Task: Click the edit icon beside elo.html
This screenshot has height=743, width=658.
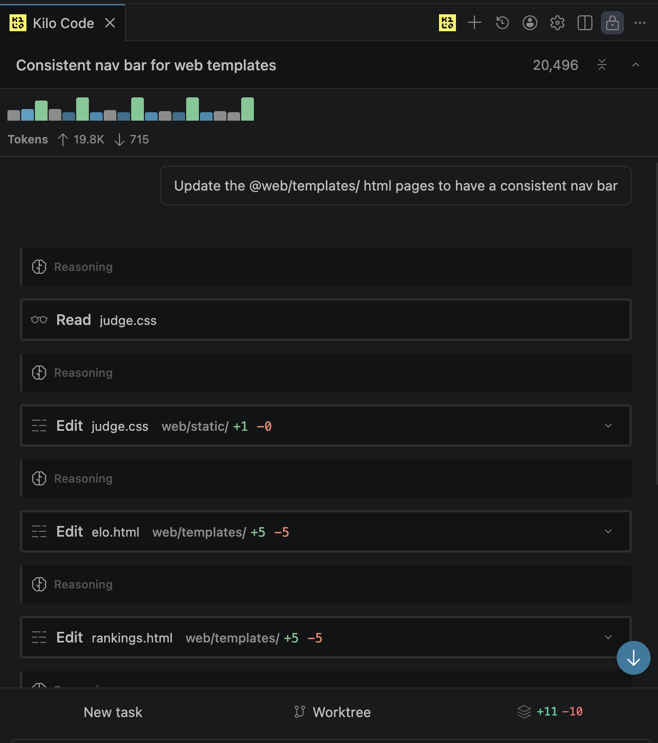Action: (x=39, y=531)
